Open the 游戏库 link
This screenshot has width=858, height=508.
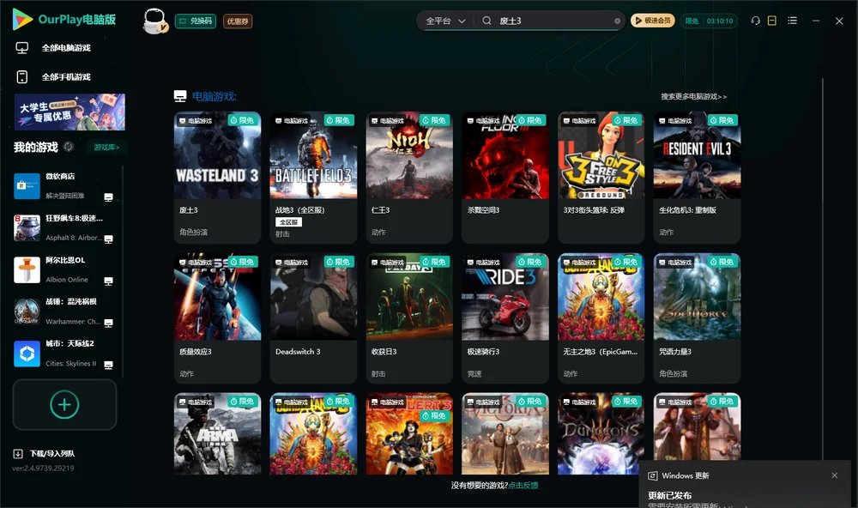pos(106,147)
